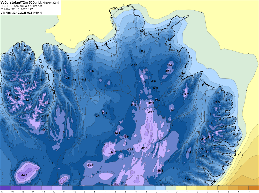The height and width of the screenshot is (193, 259).
Task: Select the -12.9 temperature value
Action: pyautogui.click(x=151, y=103)
